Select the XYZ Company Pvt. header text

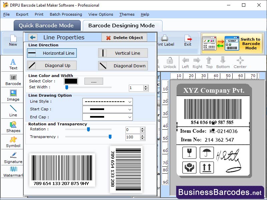pyautogui.click(x=214, y=90)
